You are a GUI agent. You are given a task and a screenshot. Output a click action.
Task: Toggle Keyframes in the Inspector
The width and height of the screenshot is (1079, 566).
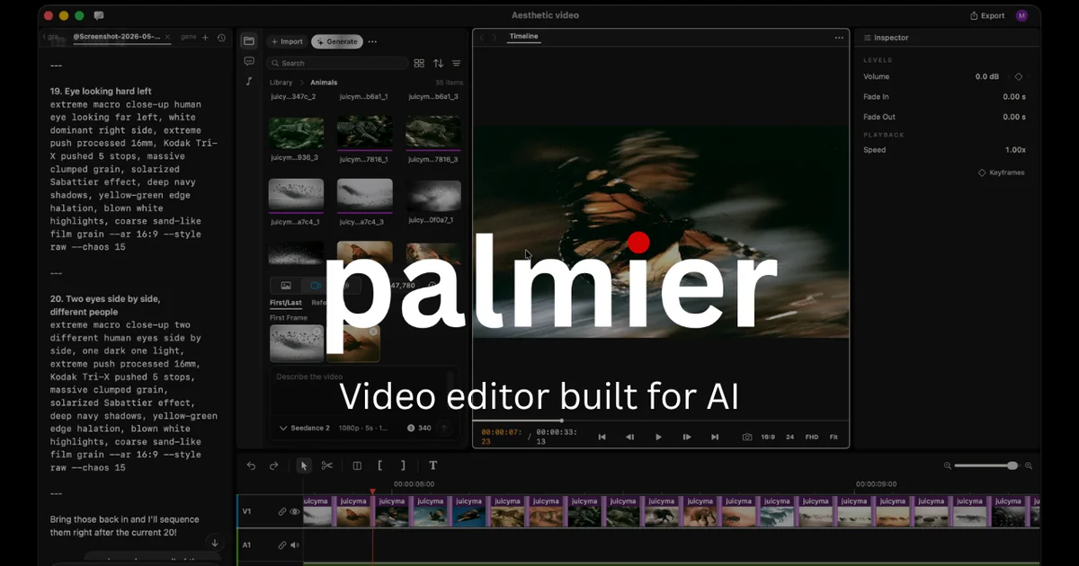pyautogui.click(x=1001, y=172)
